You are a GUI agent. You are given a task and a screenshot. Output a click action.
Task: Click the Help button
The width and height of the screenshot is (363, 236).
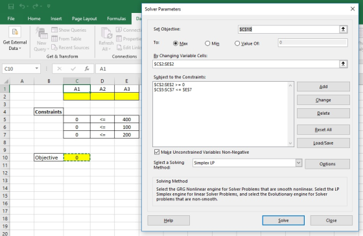tap(169, 220)
